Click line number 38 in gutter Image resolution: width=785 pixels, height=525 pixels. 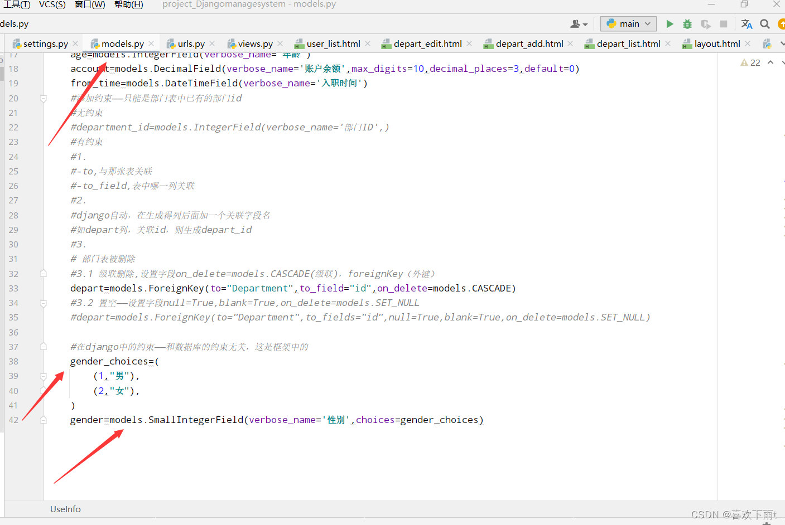tap(13, 361)
